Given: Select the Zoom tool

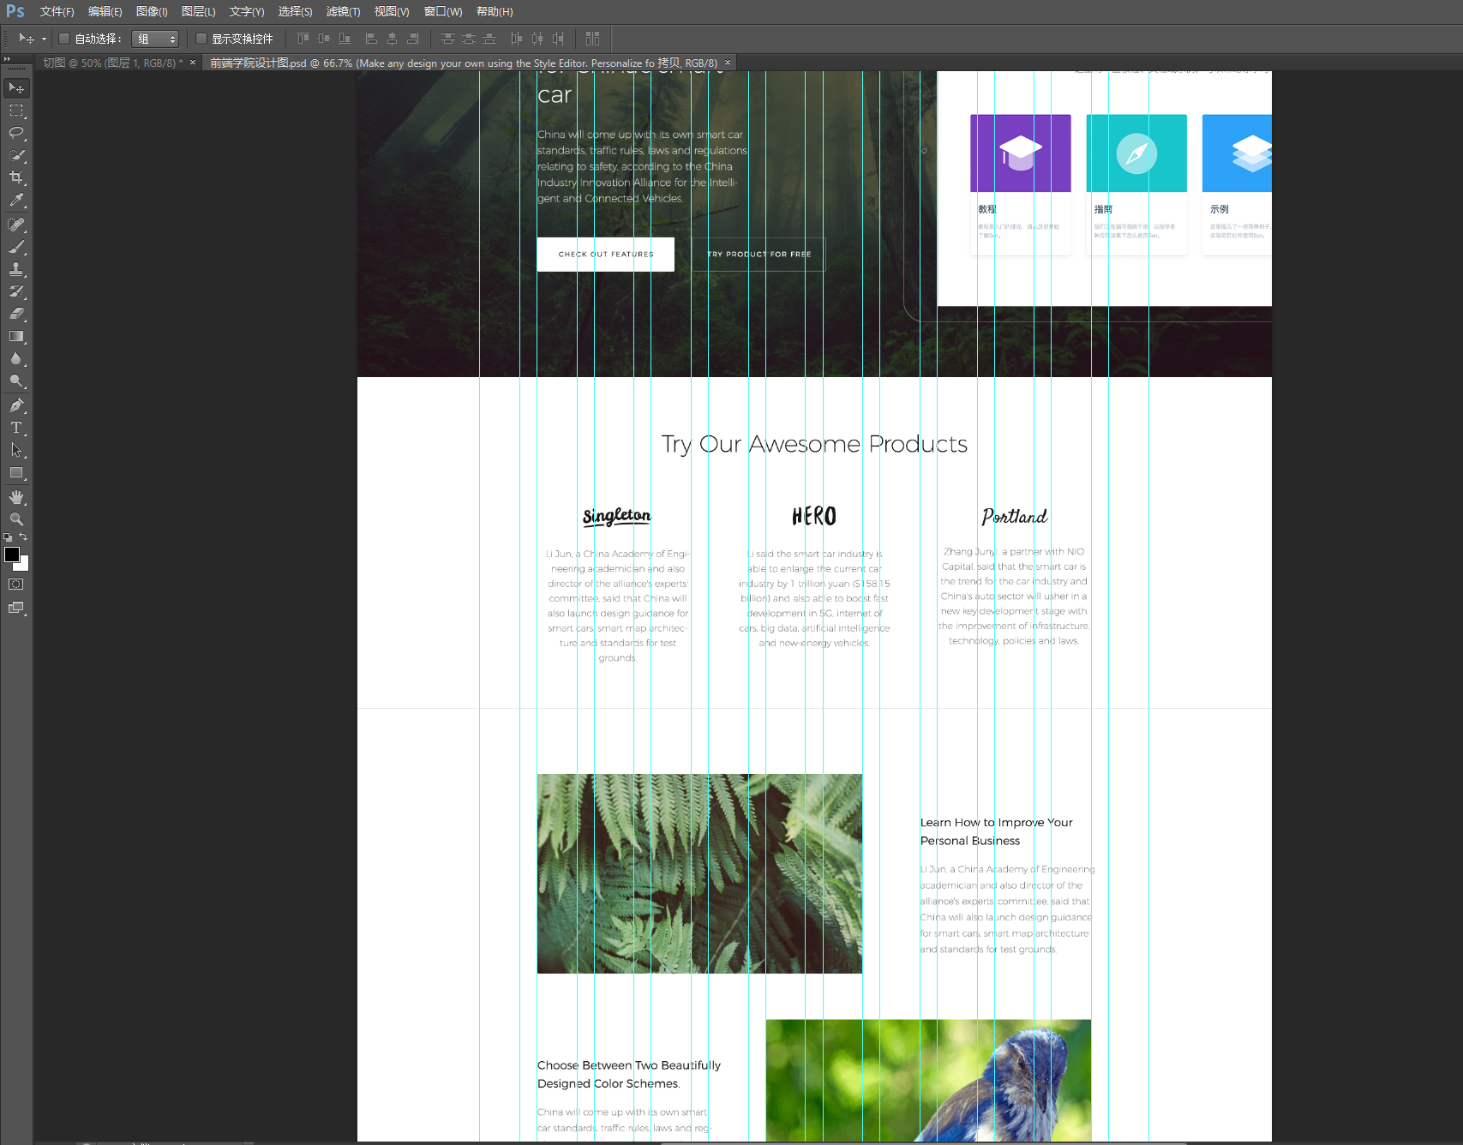Looking at the screenshot, I should coord(16,519).
